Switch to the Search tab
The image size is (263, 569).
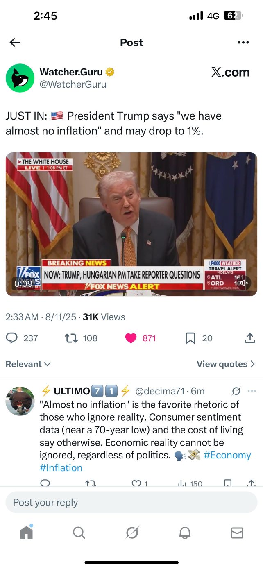(x=79, y=533)
